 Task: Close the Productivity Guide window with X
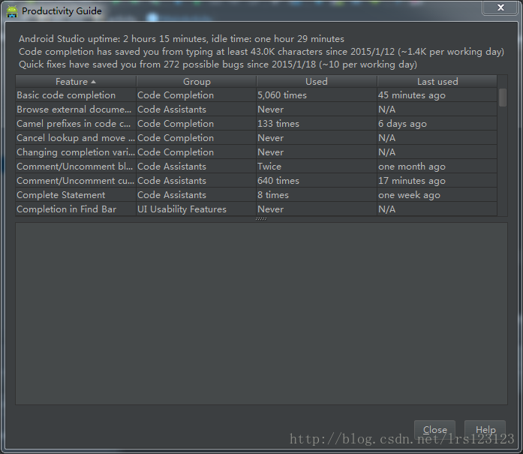pyautogui.click(x=500, y=8)
